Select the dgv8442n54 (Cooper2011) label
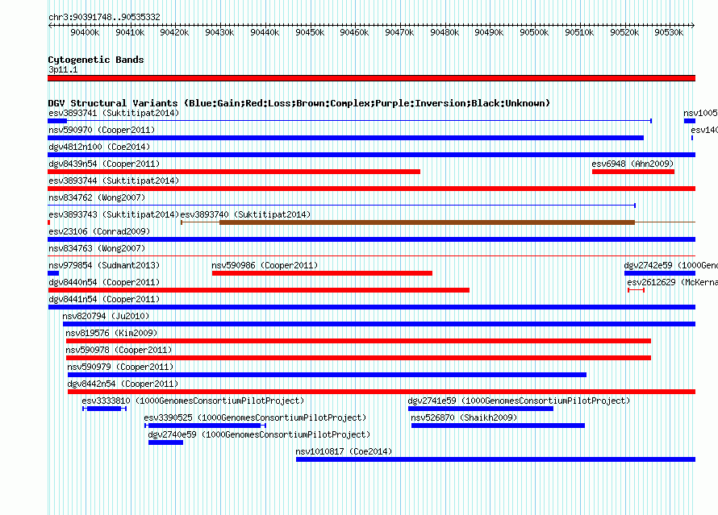The height and width of the screenshot is (515, 718). click(123, 384)
